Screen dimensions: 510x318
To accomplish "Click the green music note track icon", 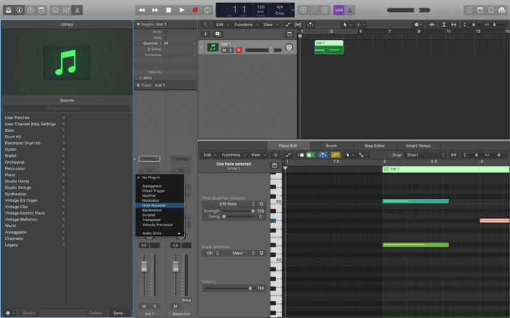I will point(213,47).
